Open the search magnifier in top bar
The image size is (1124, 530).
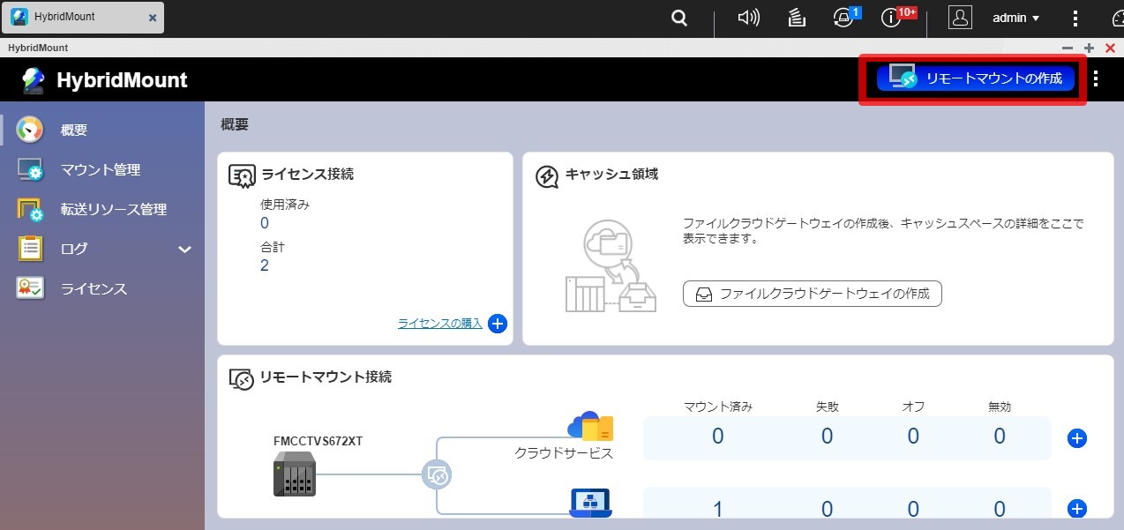coord(678,18)
